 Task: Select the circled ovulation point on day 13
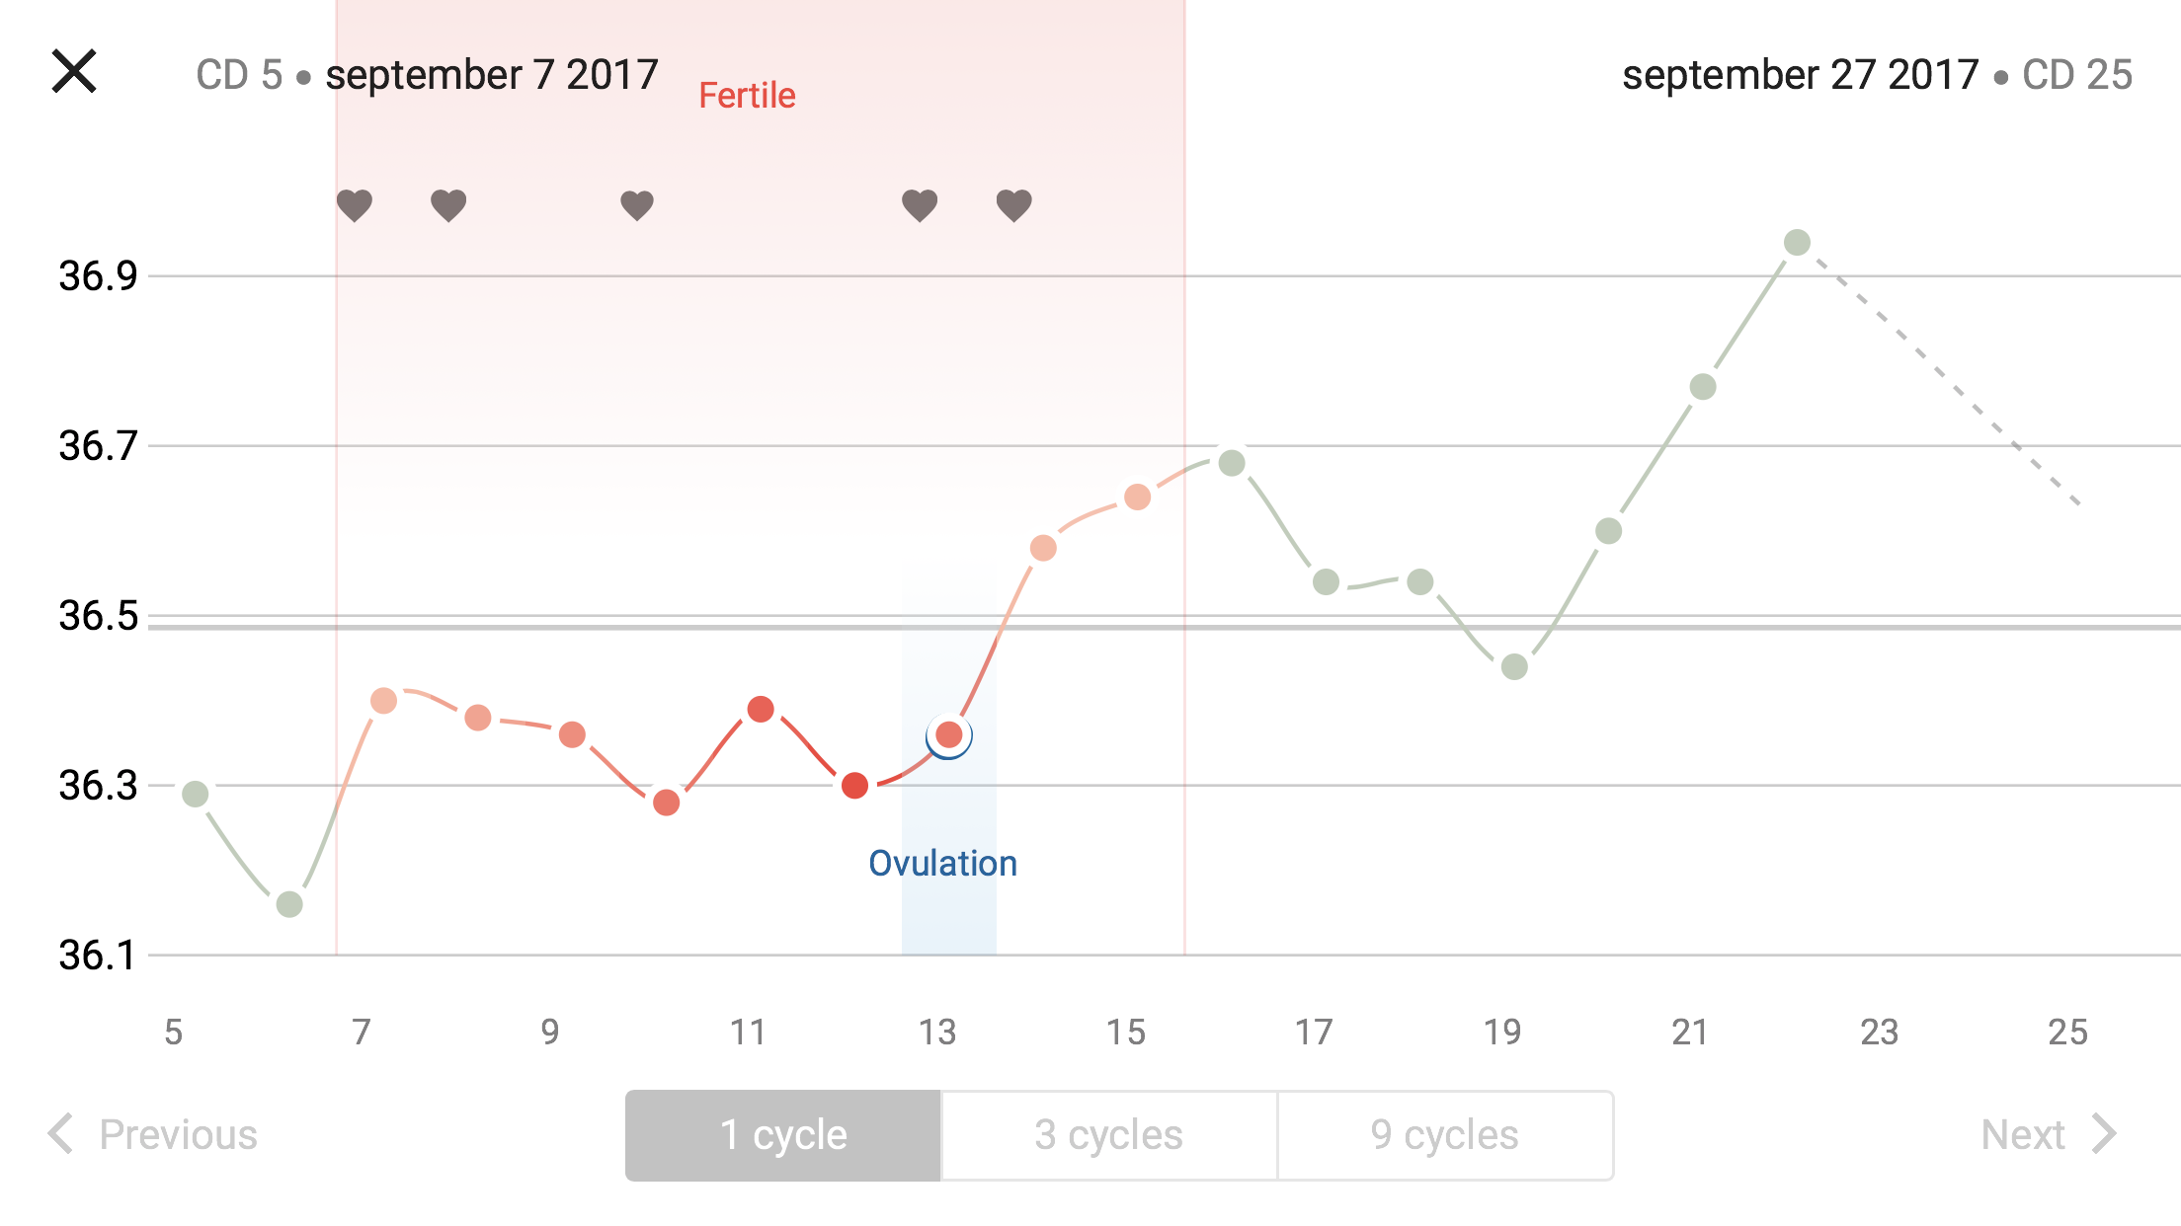(949, 735)
